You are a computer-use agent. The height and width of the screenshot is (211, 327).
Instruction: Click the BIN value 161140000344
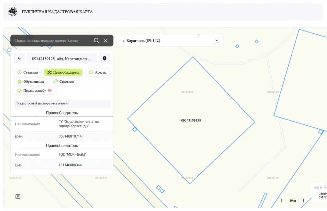pos(70,165)
